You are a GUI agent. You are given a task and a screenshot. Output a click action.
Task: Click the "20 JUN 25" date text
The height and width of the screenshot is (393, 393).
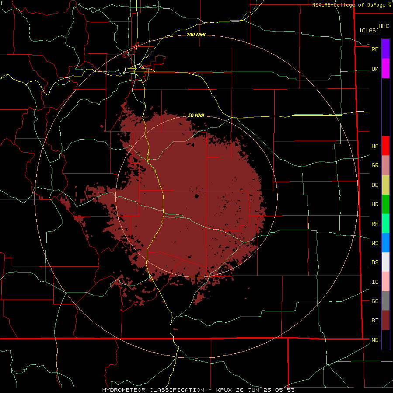pyautogui.click(x=253, y=390)
